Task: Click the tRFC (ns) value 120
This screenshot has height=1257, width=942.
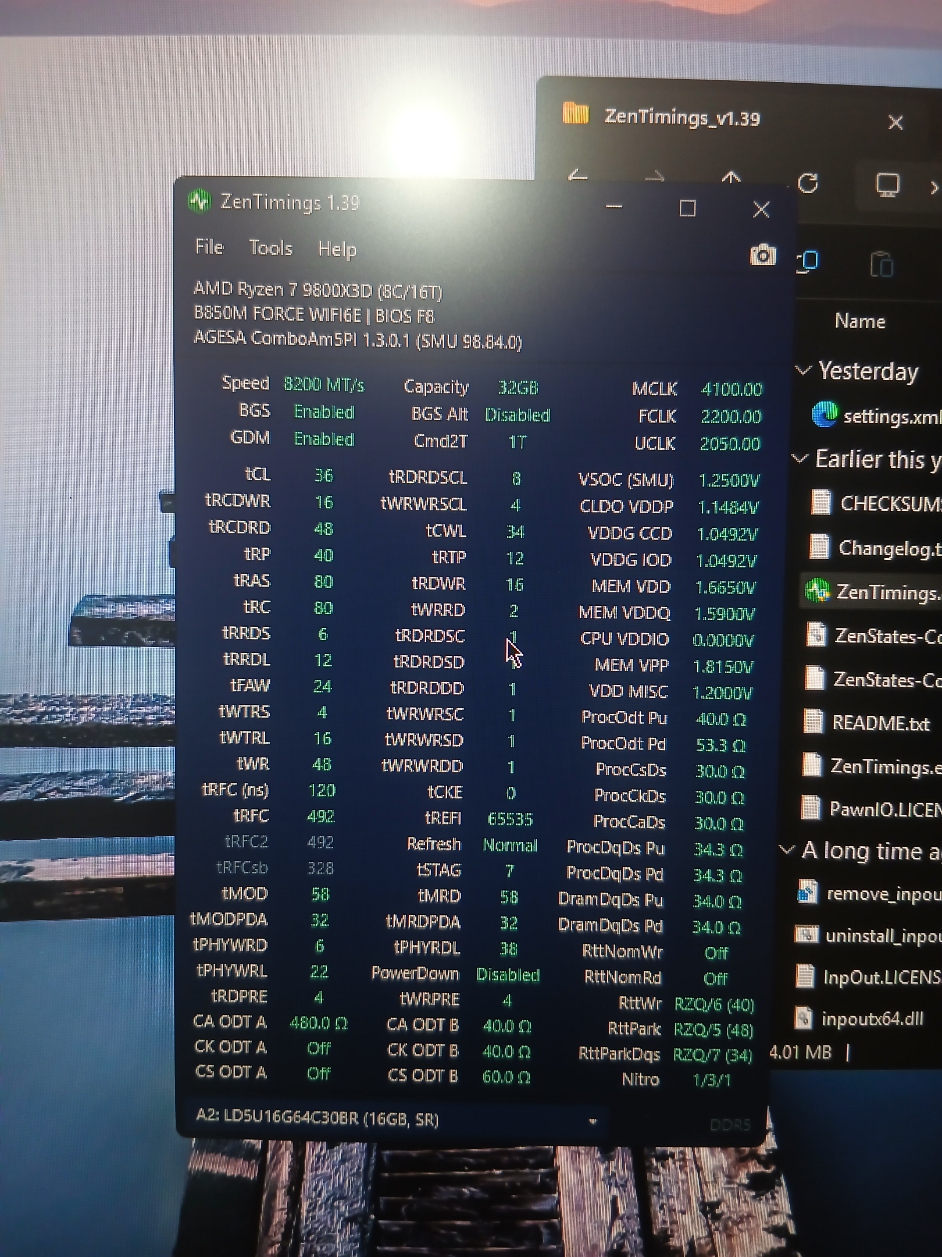Action: click(x=322, y=790)
